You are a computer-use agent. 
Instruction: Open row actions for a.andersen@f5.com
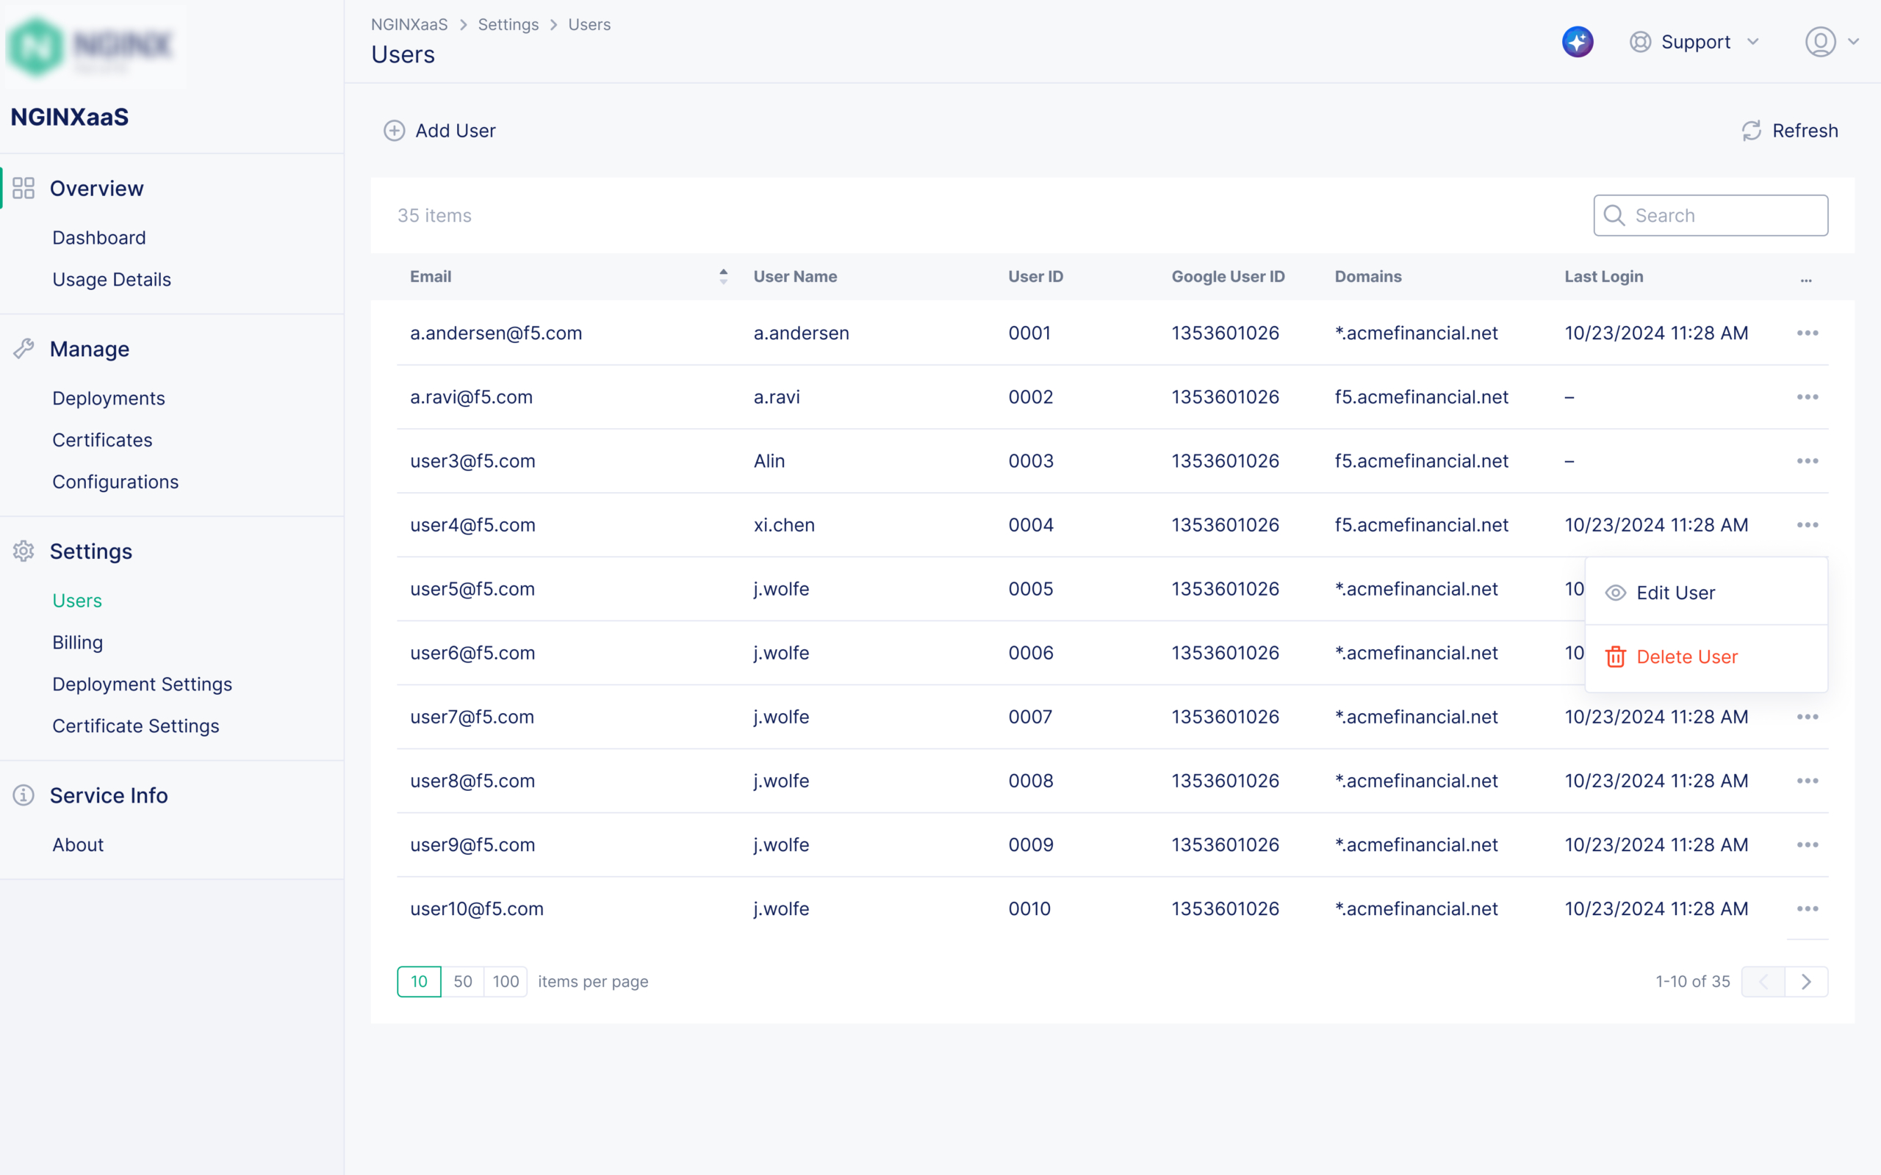1808,333
